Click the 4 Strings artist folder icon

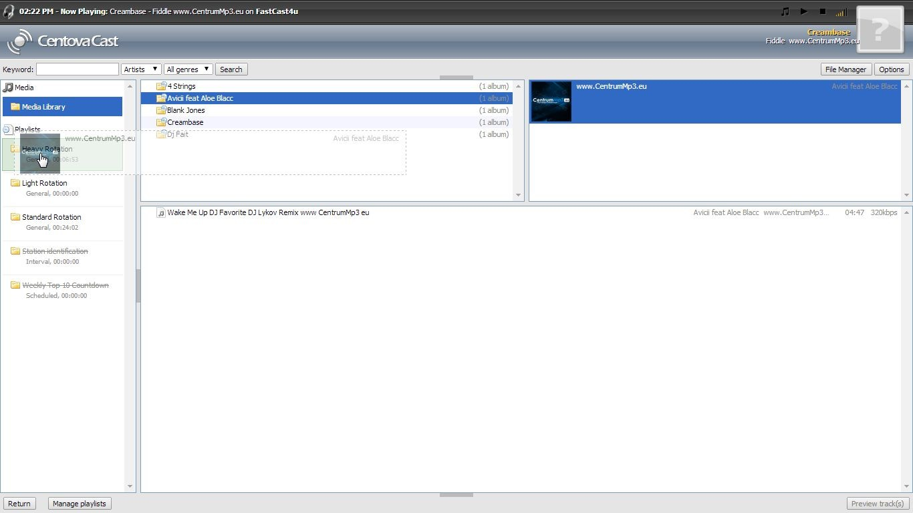[161, 86]
